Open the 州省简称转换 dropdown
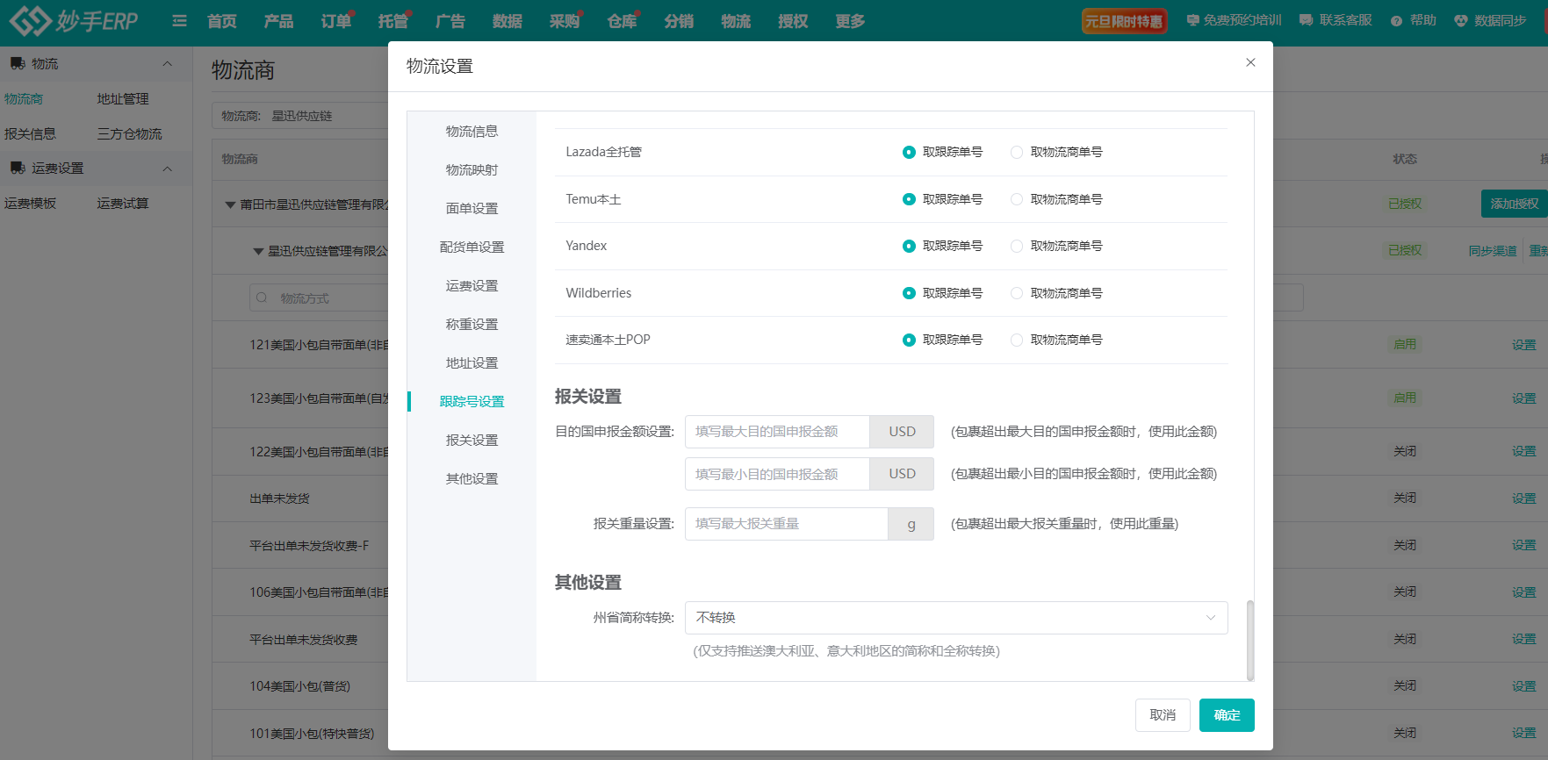 955,618
